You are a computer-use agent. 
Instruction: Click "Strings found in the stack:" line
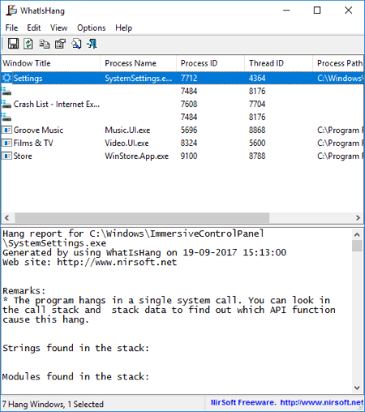[75, 348]
